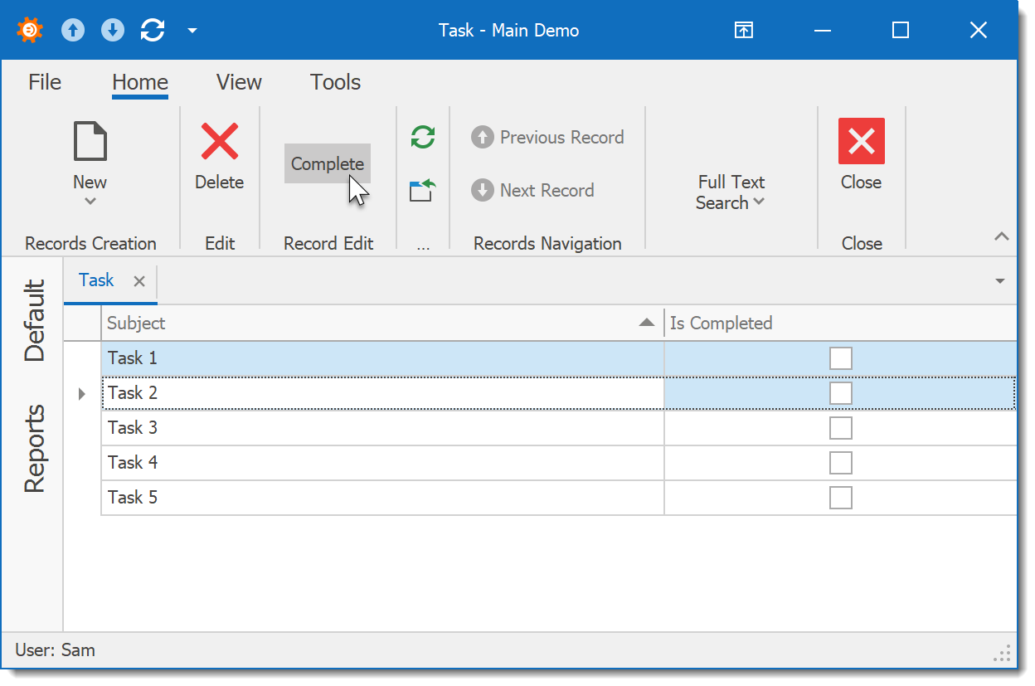The height and width of the screenshot is (686, 1035).
Task: Click the down arrow icon in title bar
Action: (x=113, y=31)
